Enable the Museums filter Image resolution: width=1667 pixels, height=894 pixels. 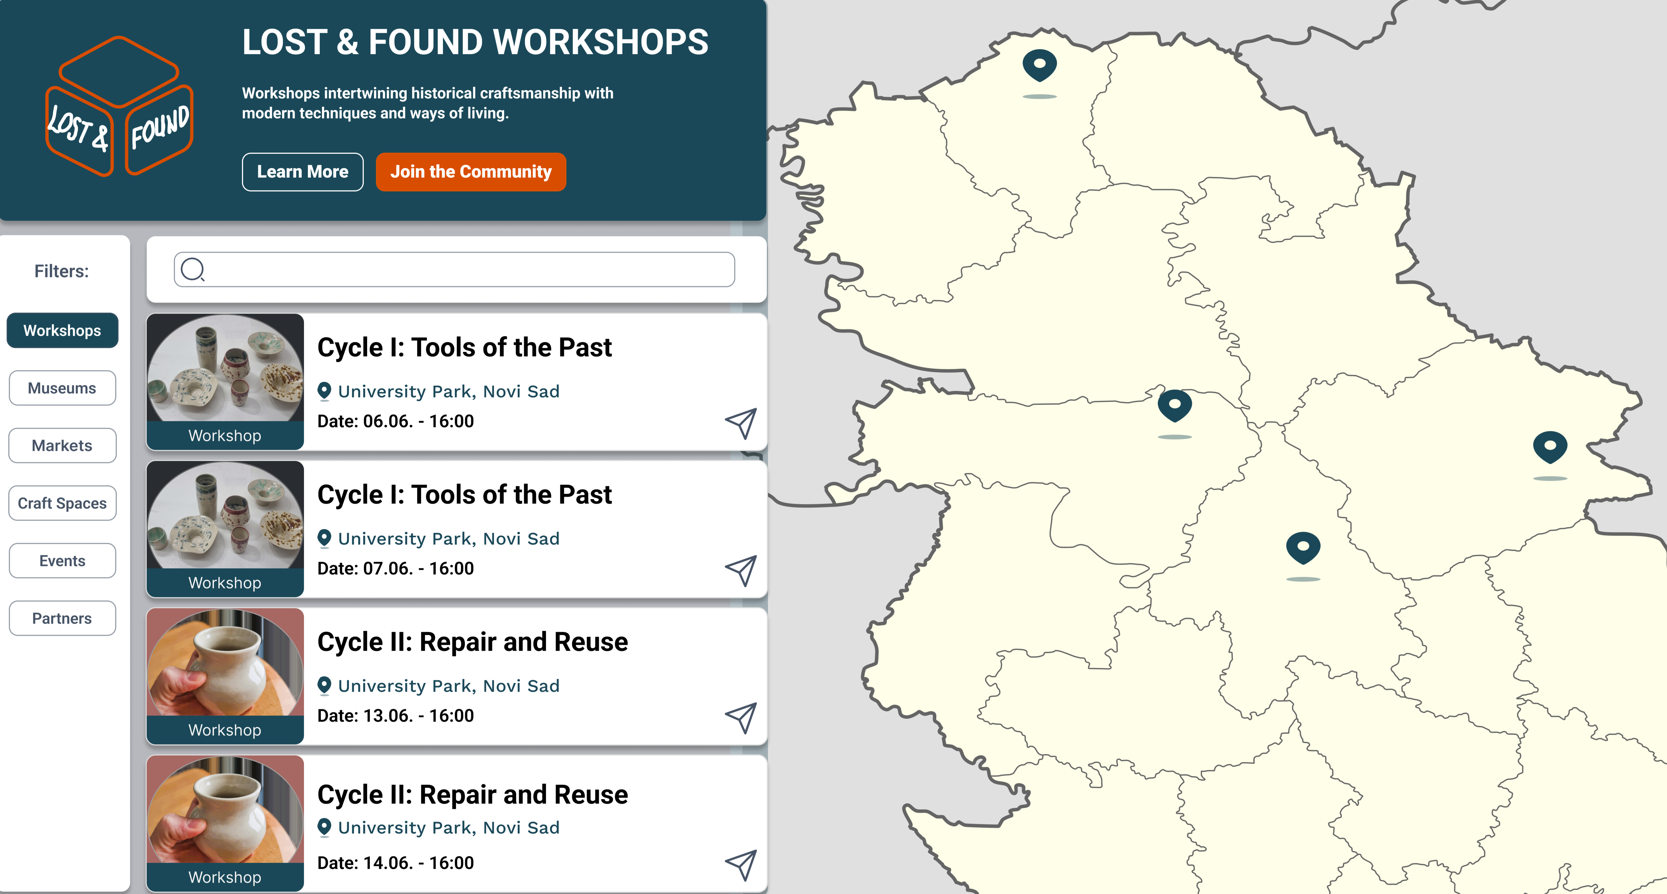pyautogui.click(x=62, y=388)
